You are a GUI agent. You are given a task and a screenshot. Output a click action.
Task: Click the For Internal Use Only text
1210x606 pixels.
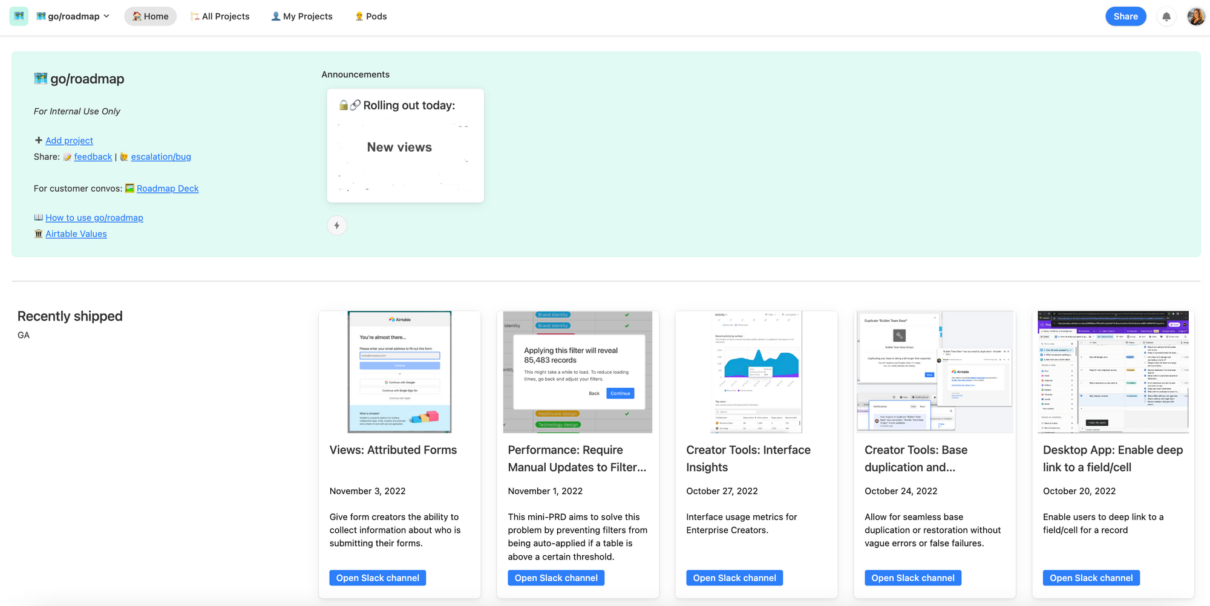(77, 111)
